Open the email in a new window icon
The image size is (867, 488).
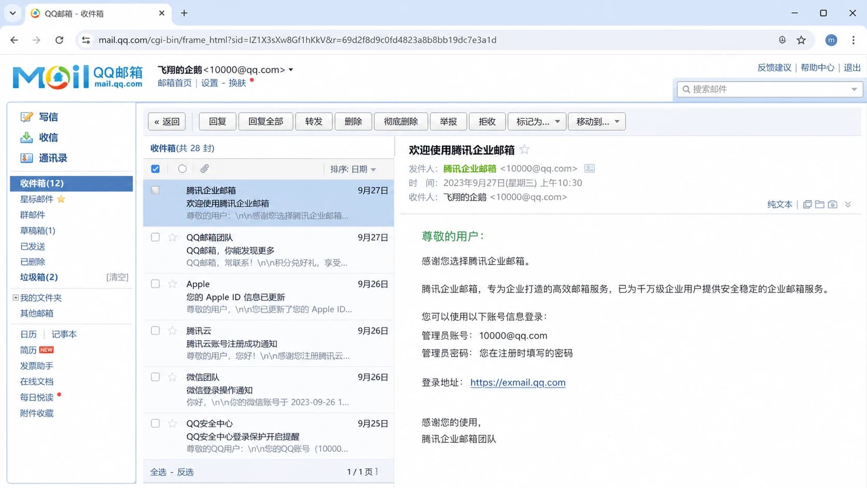tap(807, 204)
